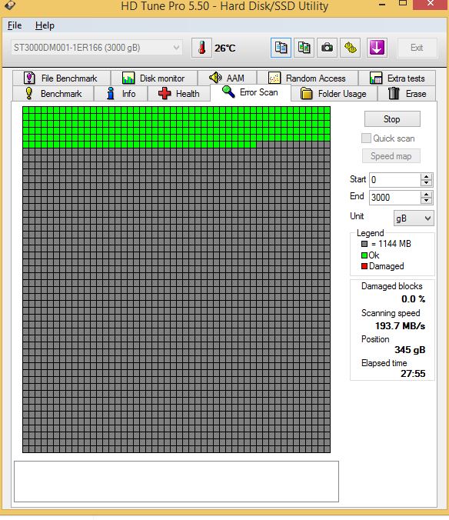Click the End value input field
This screenshot has height=520, width=449.
coord(395,198)
